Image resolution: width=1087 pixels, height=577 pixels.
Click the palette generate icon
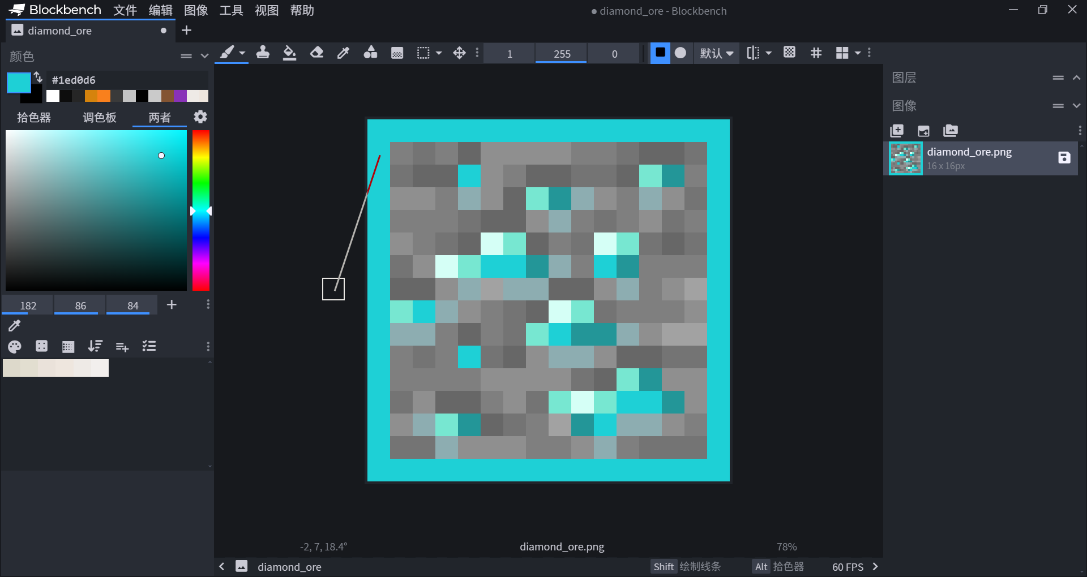(15, 346)
